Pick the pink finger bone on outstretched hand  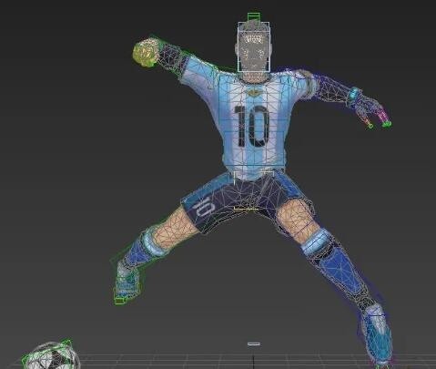click(x=383, y=115)
